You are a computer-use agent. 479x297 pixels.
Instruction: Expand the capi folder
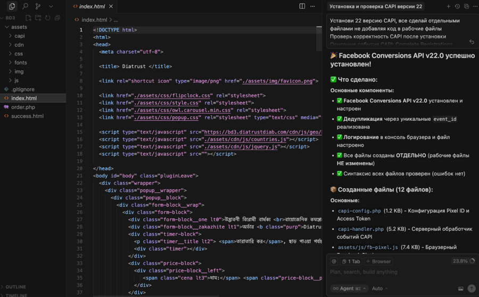coord(19,36)
